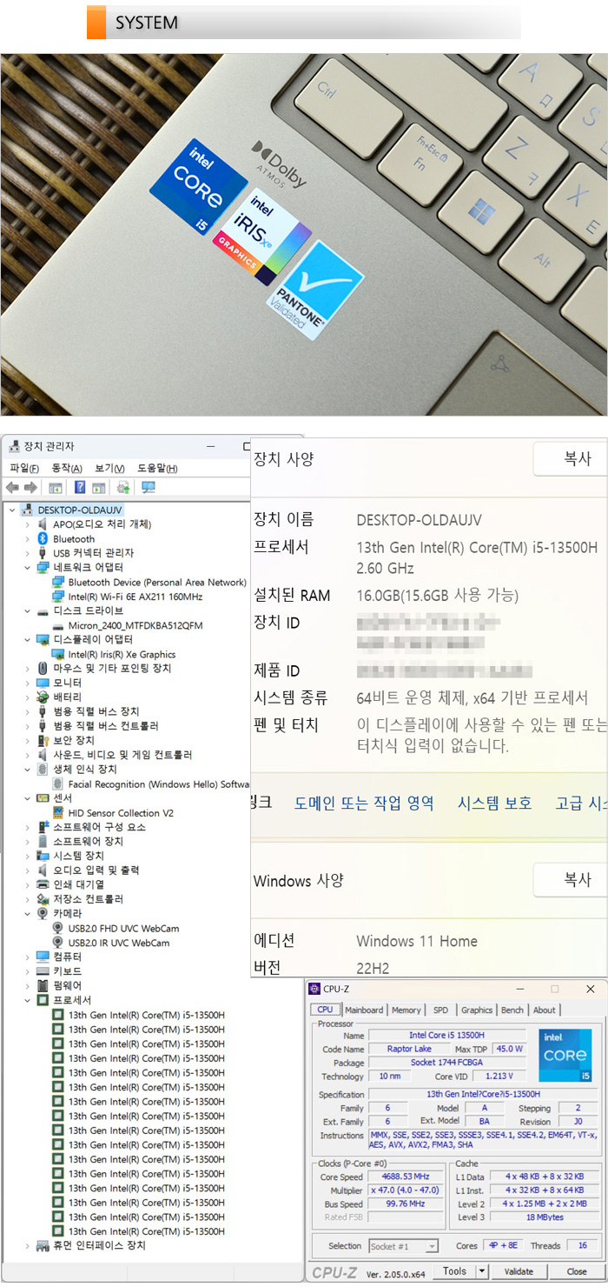Select the Intel(R) Iris(R) Xe Graphics device

122,654
